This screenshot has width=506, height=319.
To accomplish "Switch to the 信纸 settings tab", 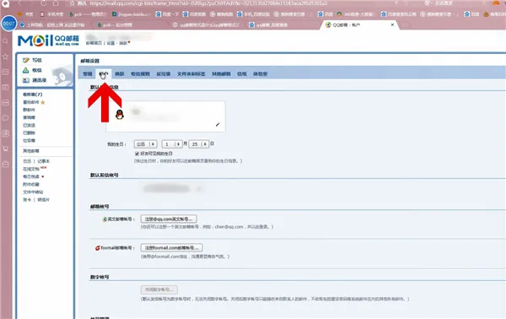I will [x=242, y=74].
